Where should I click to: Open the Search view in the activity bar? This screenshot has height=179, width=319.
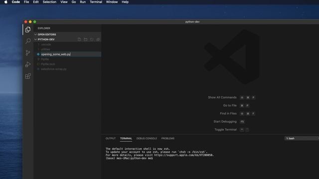pos(28,41)
